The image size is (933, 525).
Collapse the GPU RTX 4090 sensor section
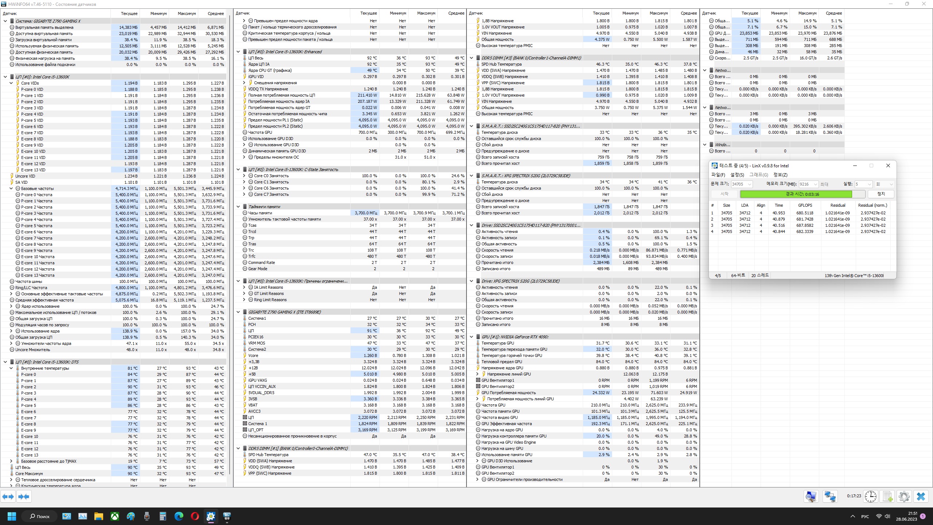(471, 337)
